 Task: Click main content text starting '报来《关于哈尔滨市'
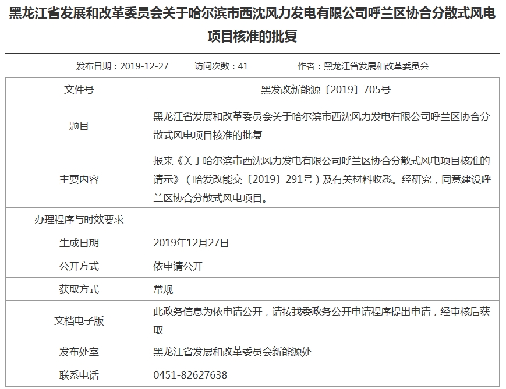coord(322,179)
